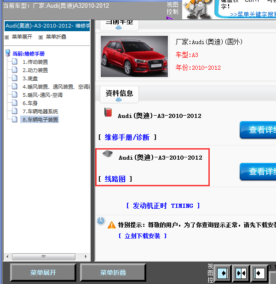Click the document icon beside 2.动力装置
This screenshot has width=276, height=284.
point(15,70)
